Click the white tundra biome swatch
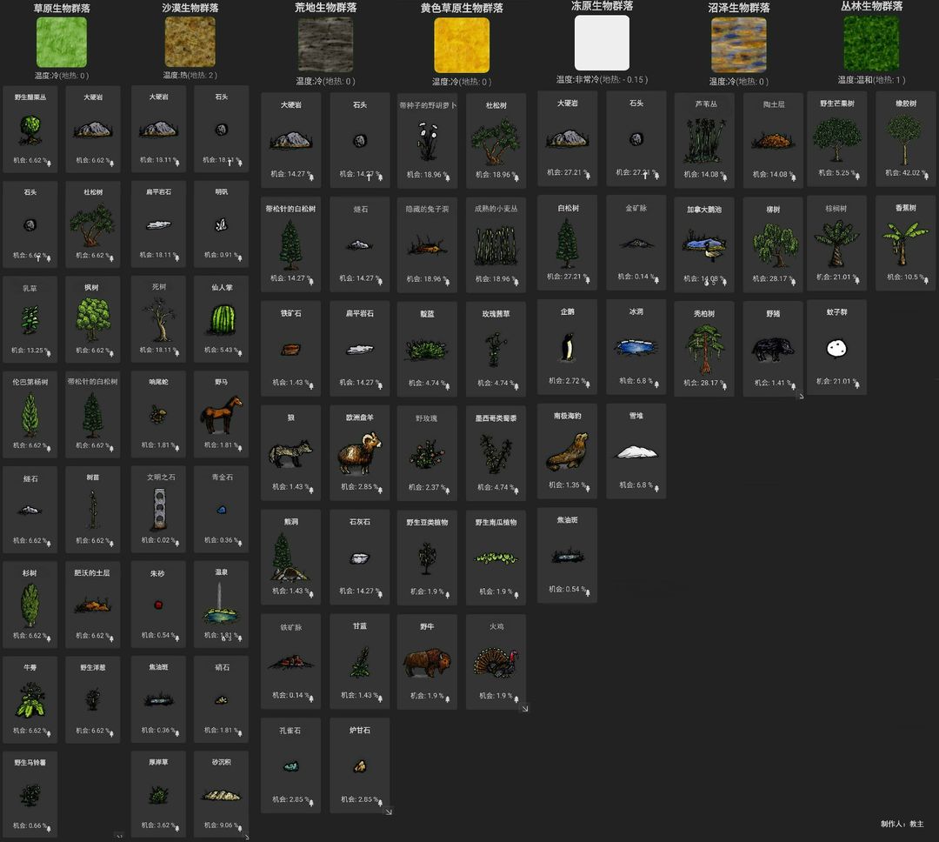The width and height of the screenshot is (939, 842). pyautogui.click(x=602, y=43)
